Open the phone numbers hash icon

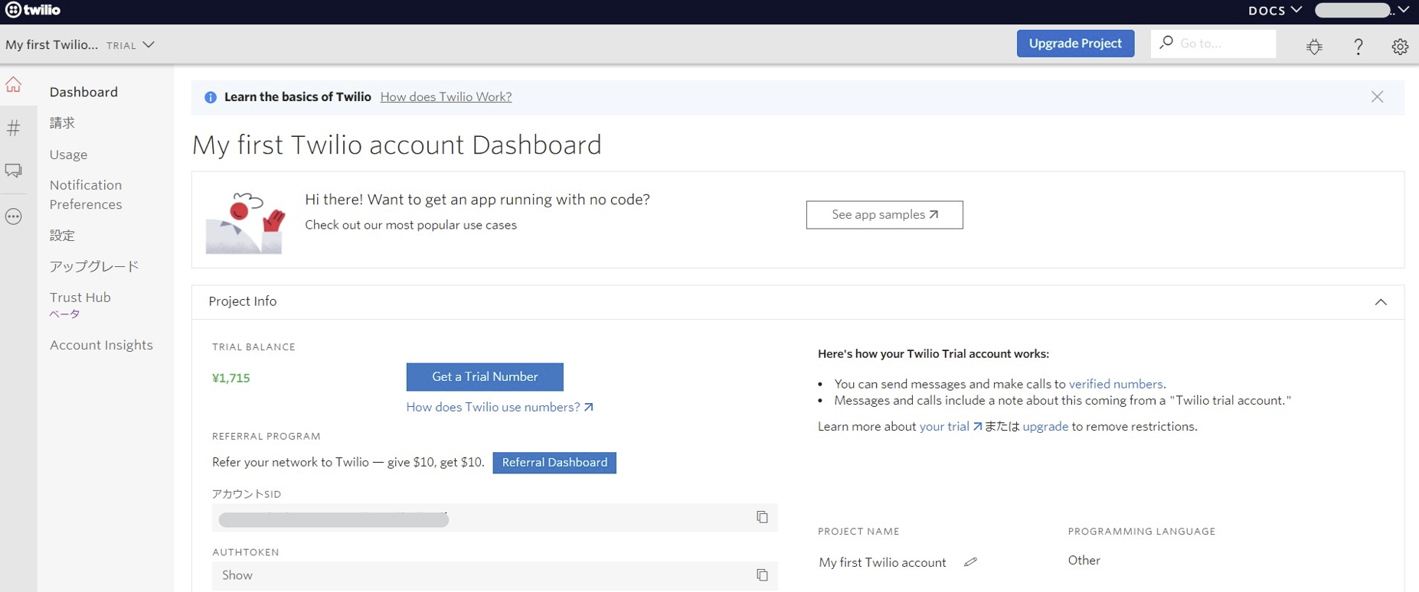pyautogui.click(x=14, y=128)
